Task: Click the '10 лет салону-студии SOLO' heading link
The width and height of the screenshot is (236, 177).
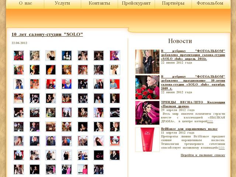Action: (x=47, y=35)
